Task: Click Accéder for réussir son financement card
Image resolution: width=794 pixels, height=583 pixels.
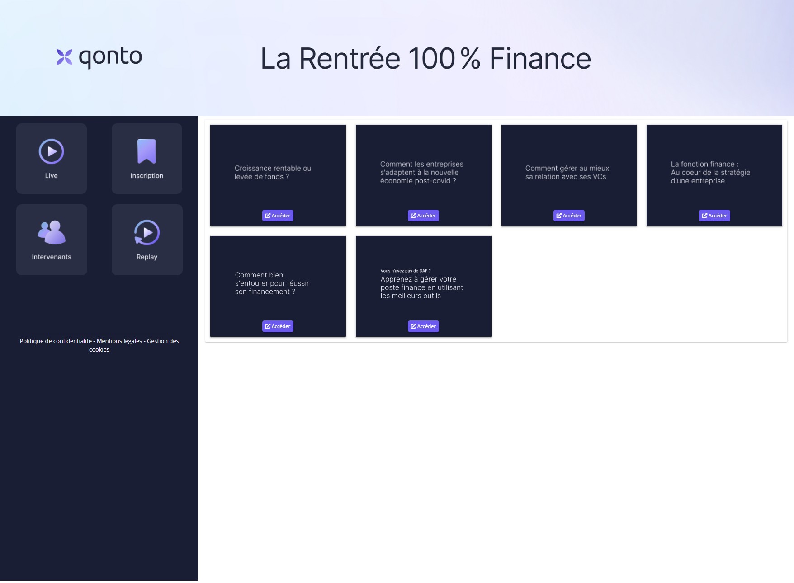Action: click(278, 326)
